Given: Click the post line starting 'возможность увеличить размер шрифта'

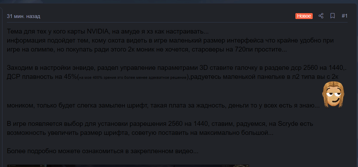Looking at the screenshot, I should pos(140,133).
